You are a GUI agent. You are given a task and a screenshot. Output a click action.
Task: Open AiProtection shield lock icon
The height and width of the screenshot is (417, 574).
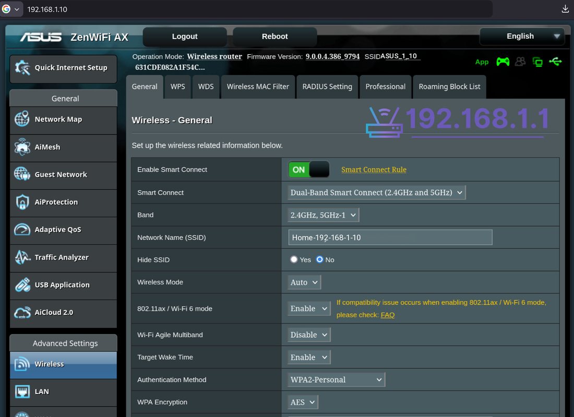pos(22,202)
